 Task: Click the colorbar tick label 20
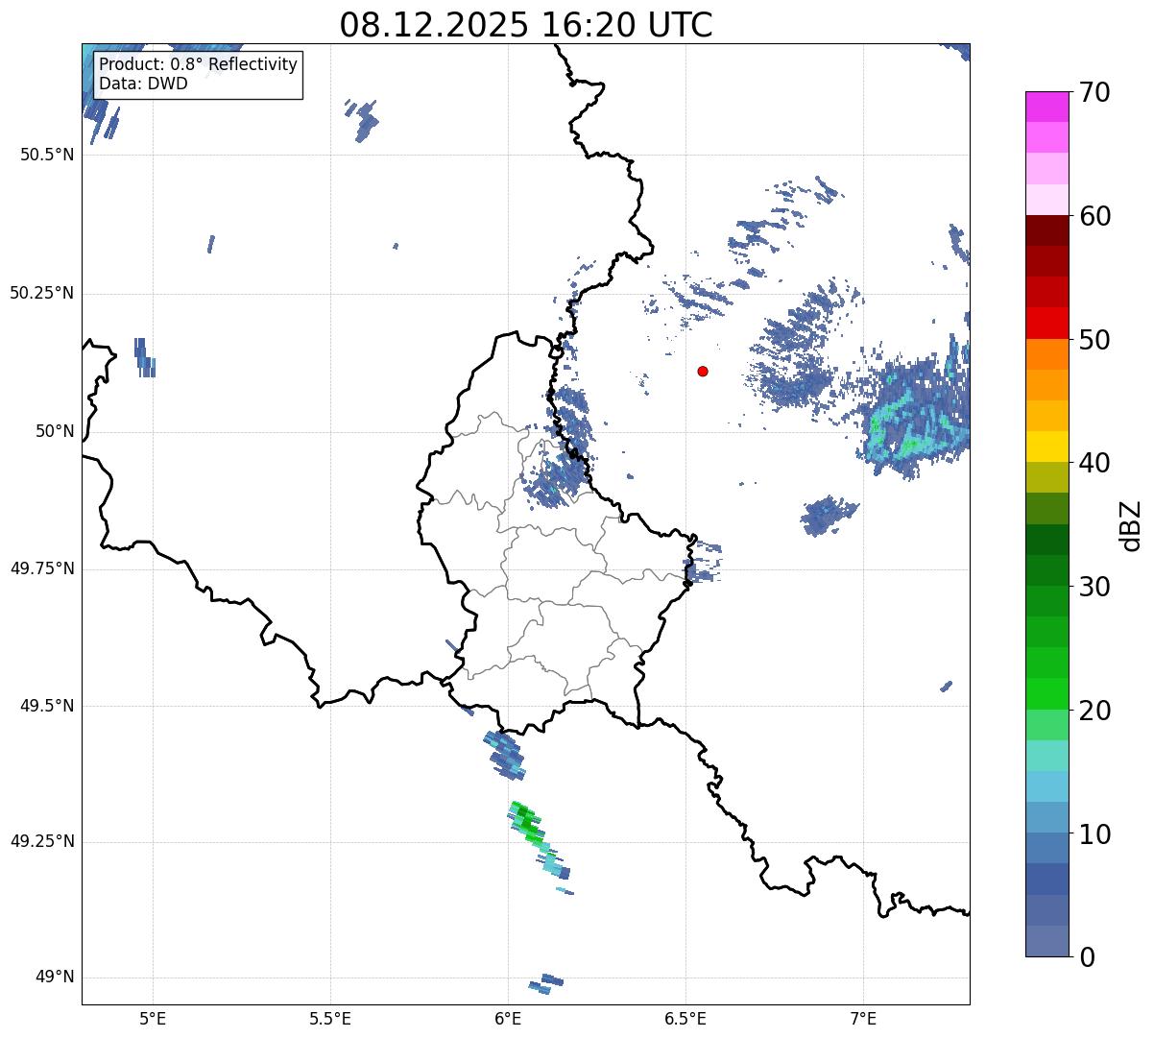coord(1094,711)
